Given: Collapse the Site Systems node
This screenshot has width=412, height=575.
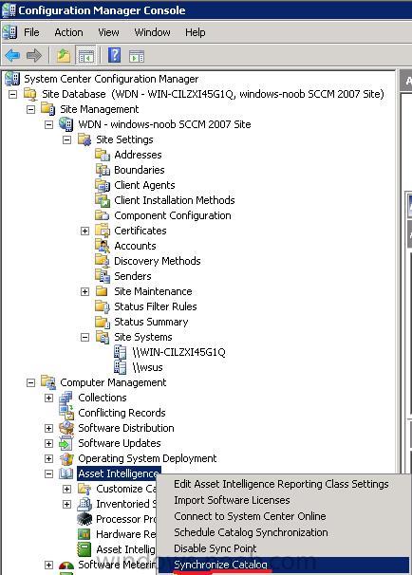Looking at the screenshot, I should [x=84, y=337].
